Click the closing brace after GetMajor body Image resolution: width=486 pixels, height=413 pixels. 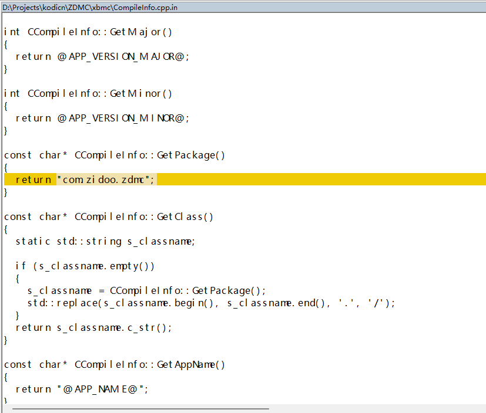tap(6, 69)
